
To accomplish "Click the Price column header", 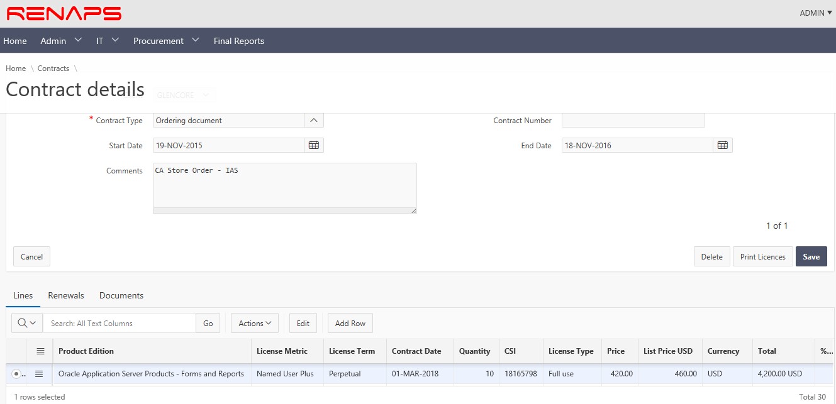I will pyautogui.click(x=620, y=351).
